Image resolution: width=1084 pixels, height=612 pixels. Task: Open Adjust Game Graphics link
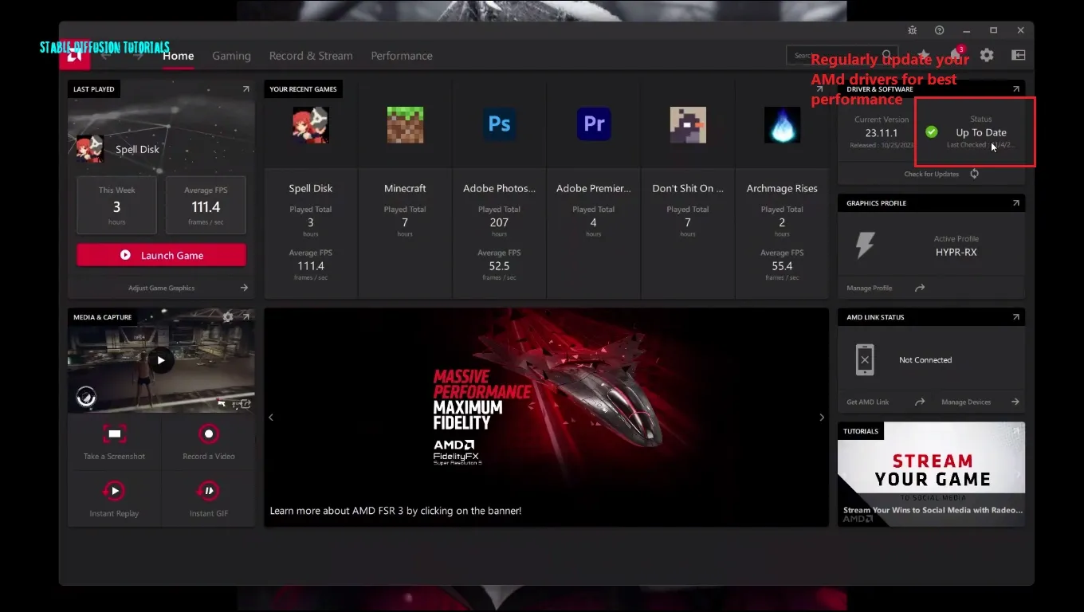pos(161,288)
